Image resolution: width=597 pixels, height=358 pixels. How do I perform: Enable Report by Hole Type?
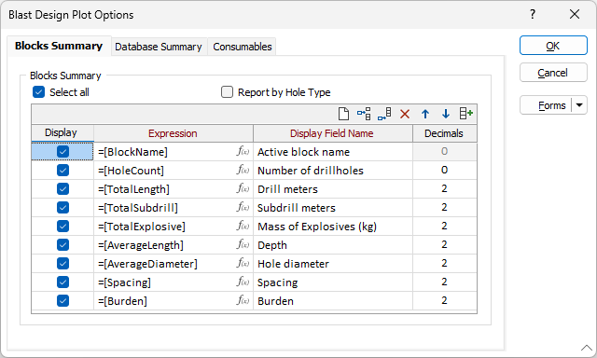point(227,92)
